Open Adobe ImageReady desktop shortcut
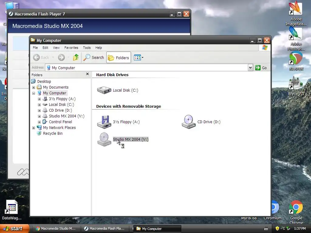311x233 pixels. [x=296, y=13]
